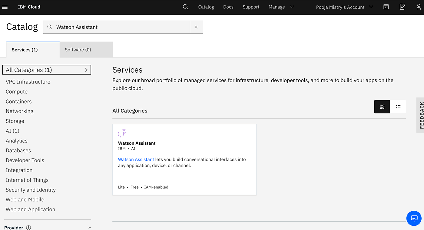Viewport: 424px width, 230px height.
Task: Open the Docs menu item
Action: [228, 7]
